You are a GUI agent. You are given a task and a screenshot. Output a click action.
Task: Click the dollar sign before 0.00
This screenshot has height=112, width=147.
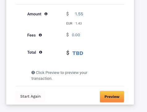67,35
